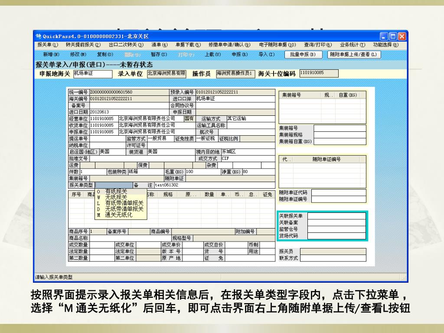Click the 原产地 input field
The image size is (444, 333).
(192, 258)
